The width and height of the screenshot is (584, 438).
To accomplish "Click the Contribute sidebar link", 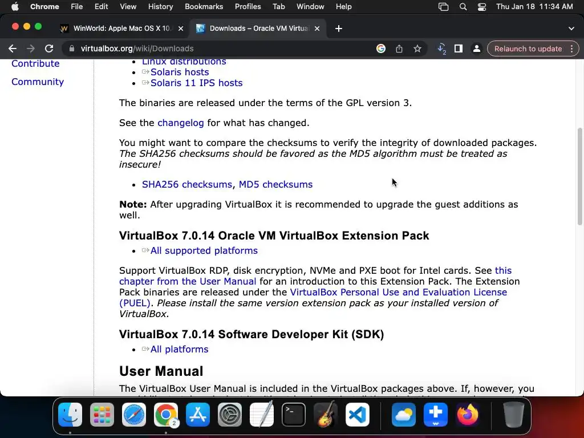I will click(x=35, y=63).
